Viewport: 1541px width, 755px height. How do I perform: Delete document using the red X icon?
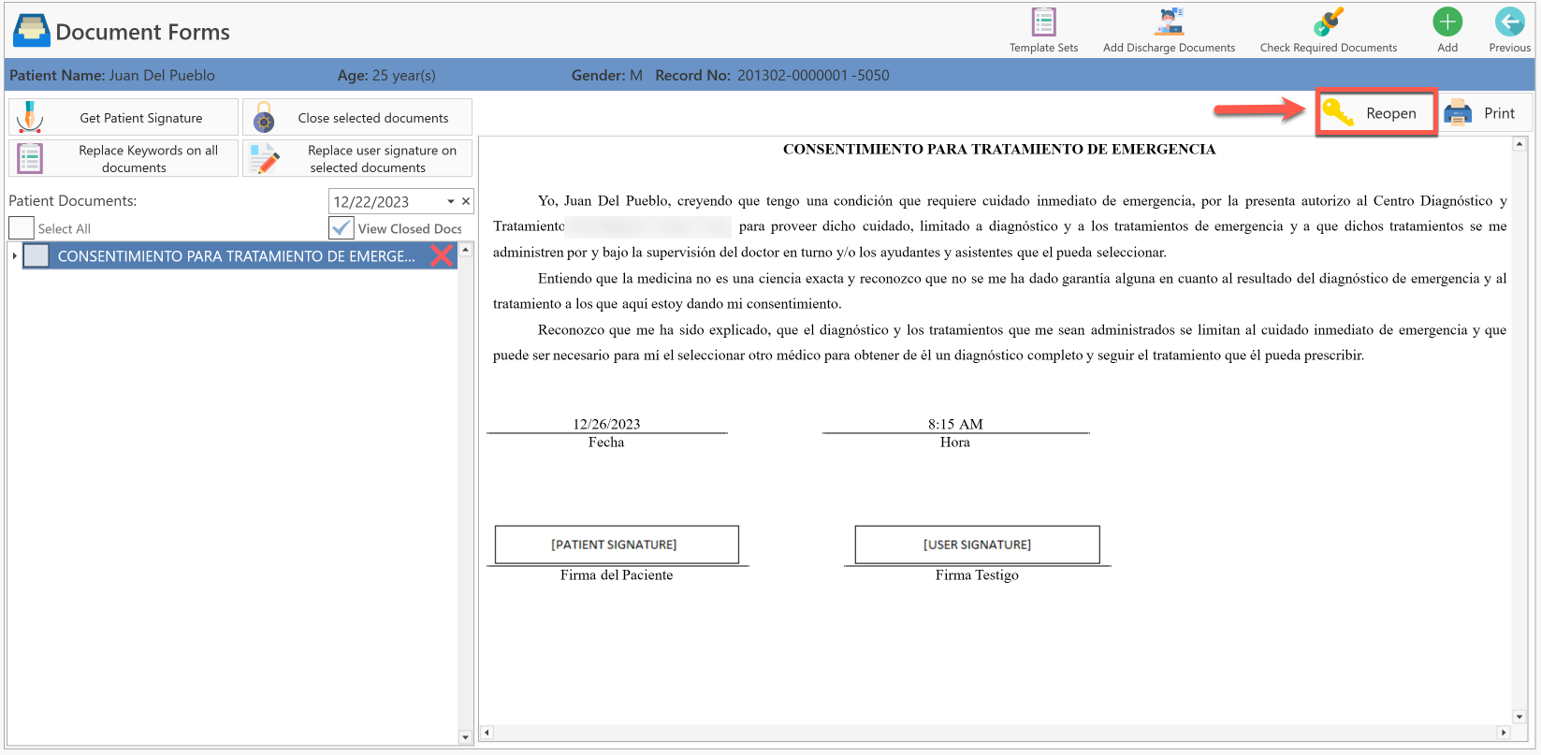point(442,255)
